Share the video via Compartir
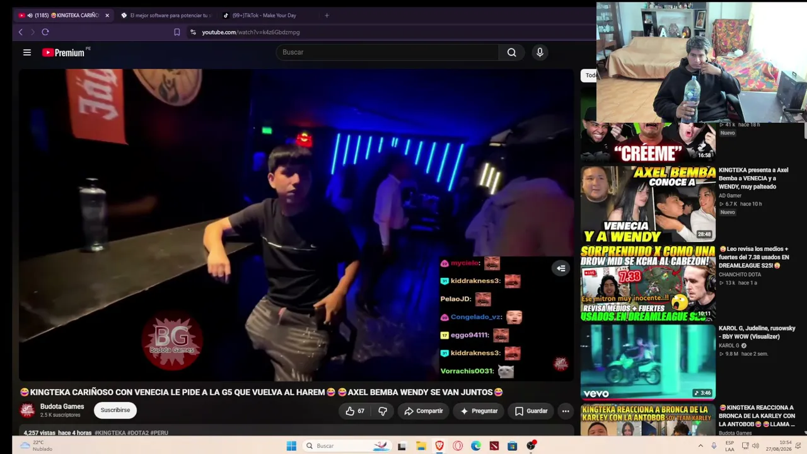Image resolution: width=807 pixels, height=454 pixels. pos(424,411)
